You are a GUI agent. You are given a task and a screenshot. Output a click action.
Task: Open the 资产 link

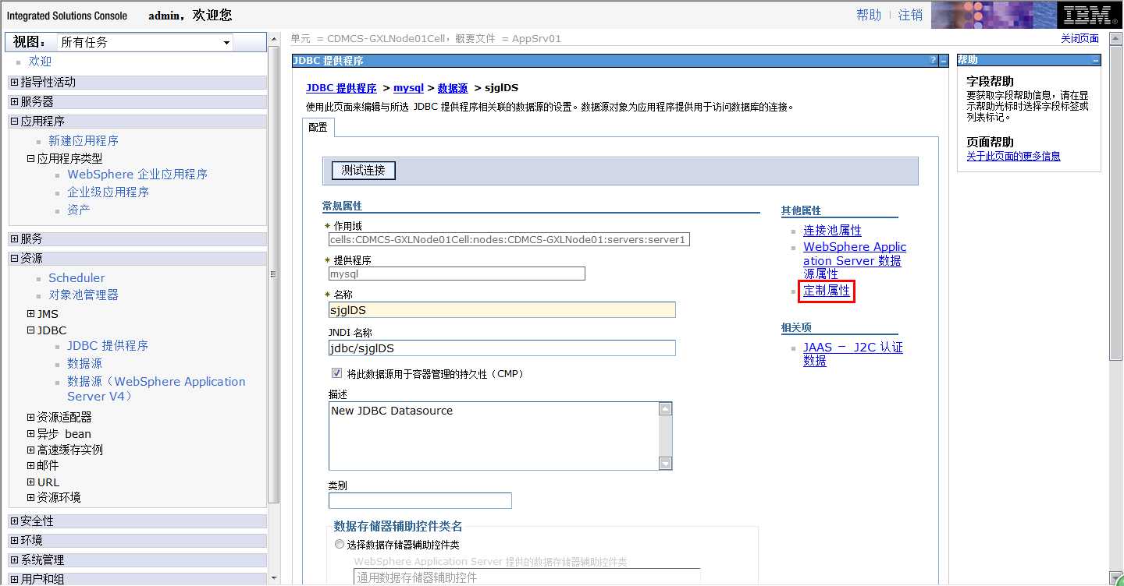(79, 210)
